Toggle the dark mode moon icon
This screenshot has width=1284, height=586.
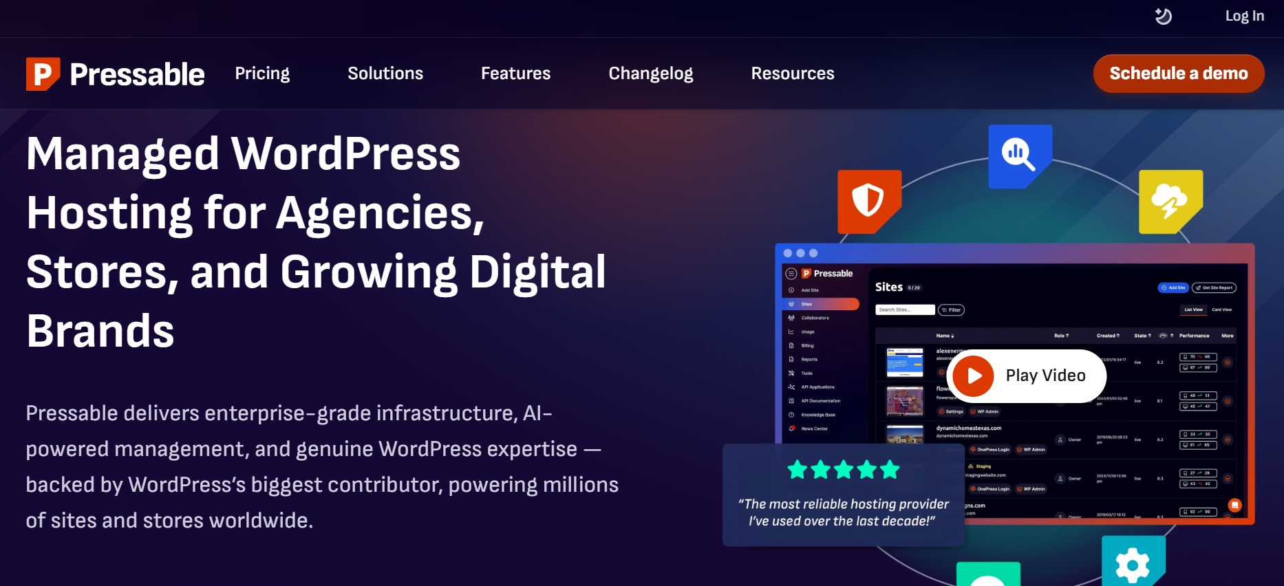[1163, 16]
